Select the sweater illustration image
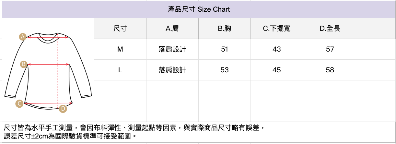 click(48, 70)
